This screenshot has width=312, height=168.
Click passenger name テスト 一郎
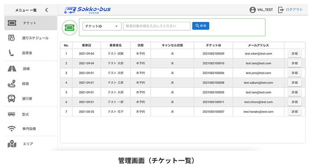pyautogui.click(x=115, y=102)
